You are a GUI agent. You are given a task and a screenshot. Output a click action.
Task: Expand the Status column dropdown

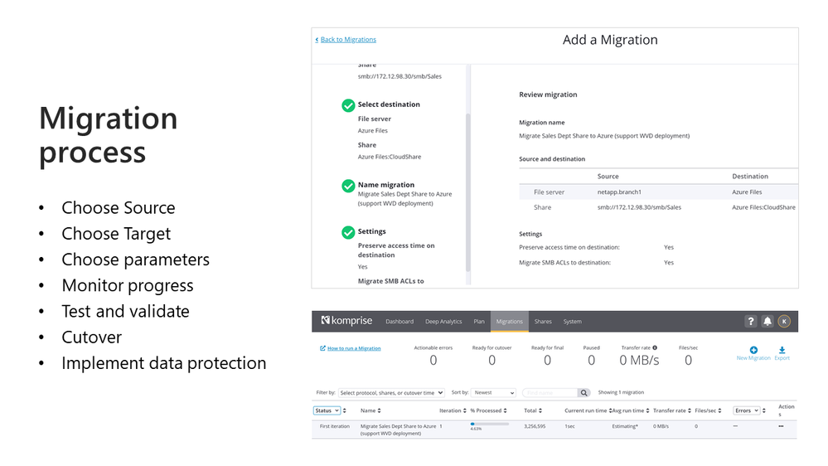click(327, 410)
